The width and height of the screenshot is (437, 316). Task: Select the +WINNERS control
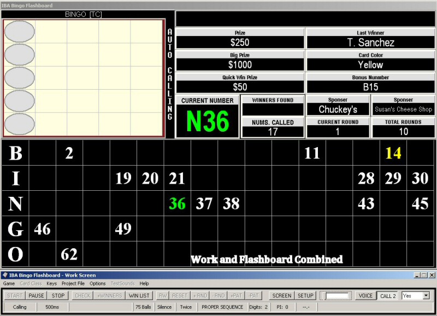[x=109, y=295]
